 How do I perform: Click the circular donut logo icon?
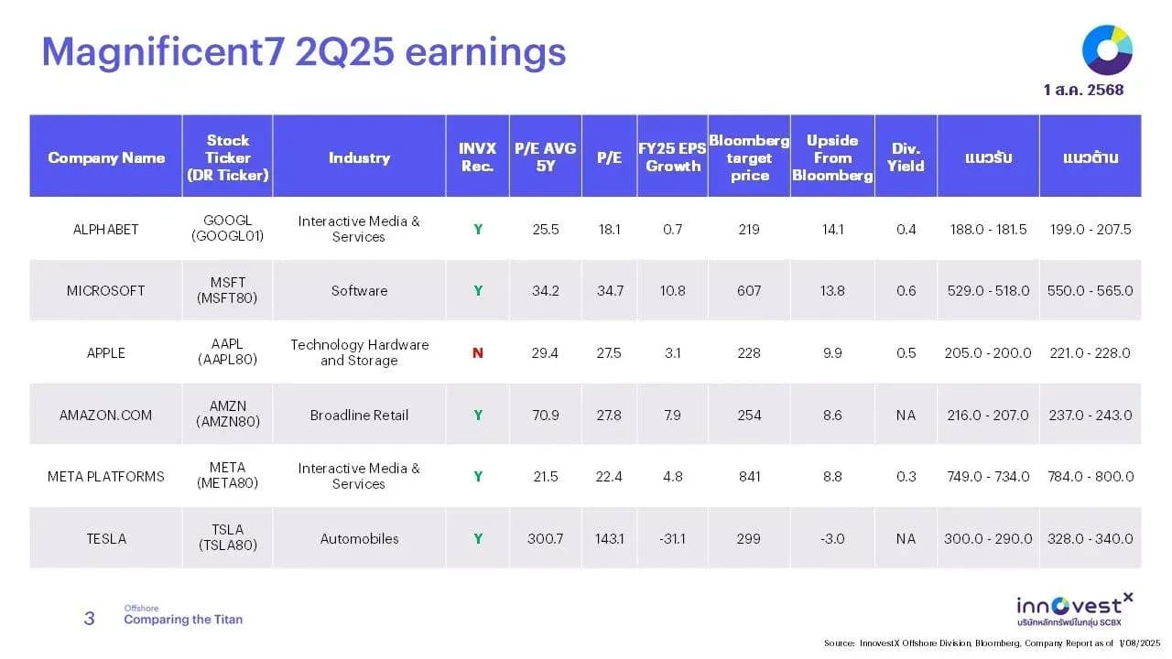(1107, 49)
